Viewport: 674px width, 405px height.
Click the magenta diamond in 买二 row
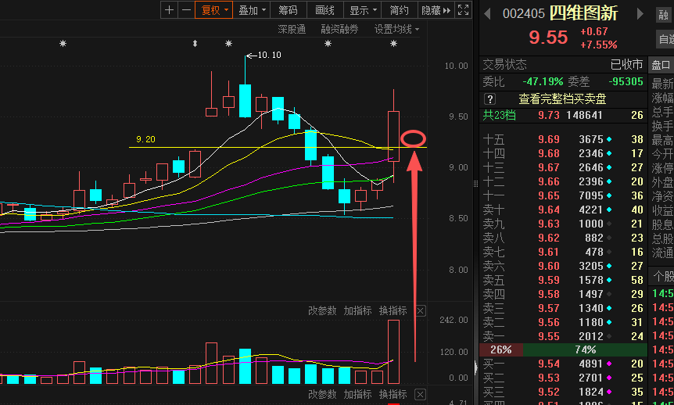click(x=609, y=378)
